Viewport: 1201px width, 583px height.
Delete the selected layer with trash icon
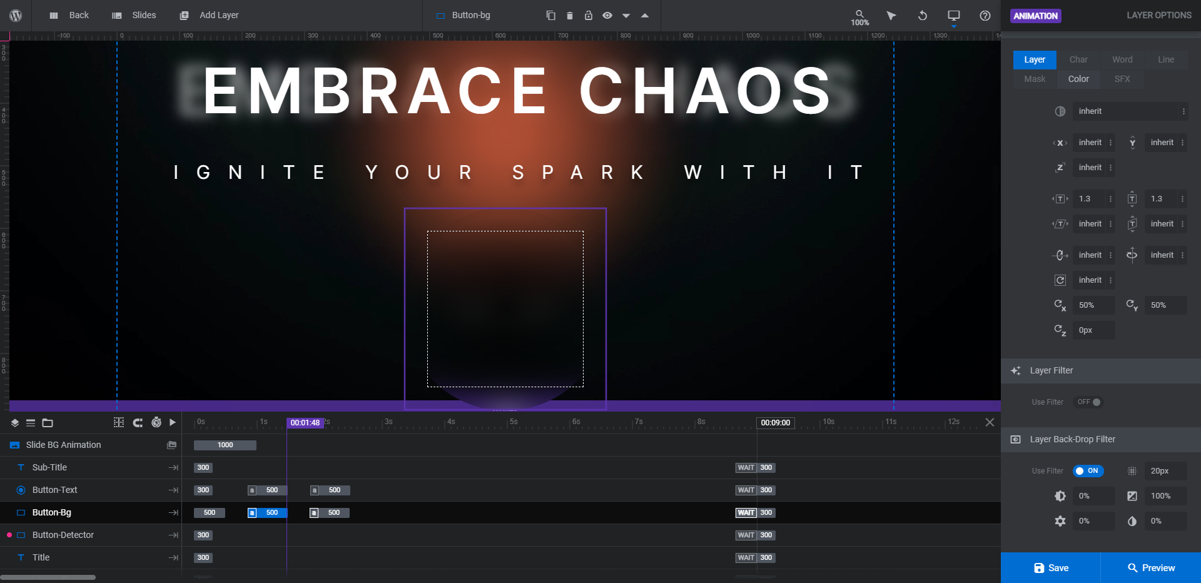point(570,16)
